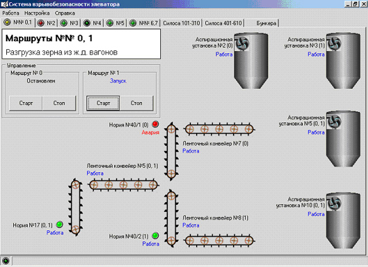This screenshot has height=267, width=368.
Task: Open the Настройка menu
Action: [37, 13]
